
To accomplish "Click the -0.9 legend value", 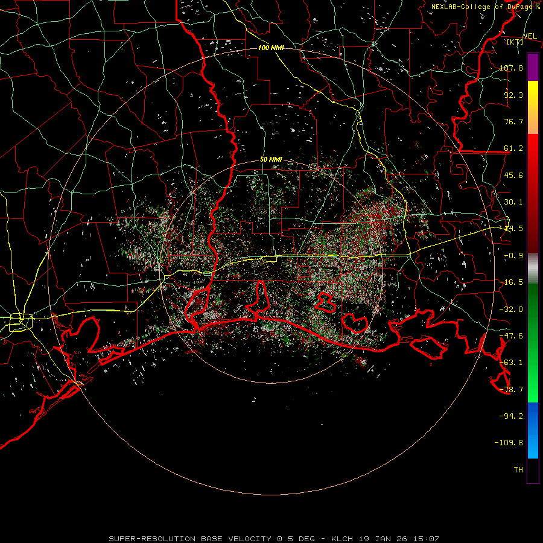I will [x=513, y=256].
